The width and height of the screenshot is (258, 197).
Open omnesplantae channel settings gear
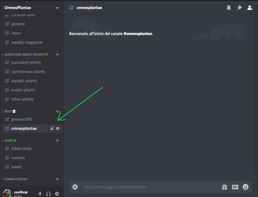[x=58, y=128]
